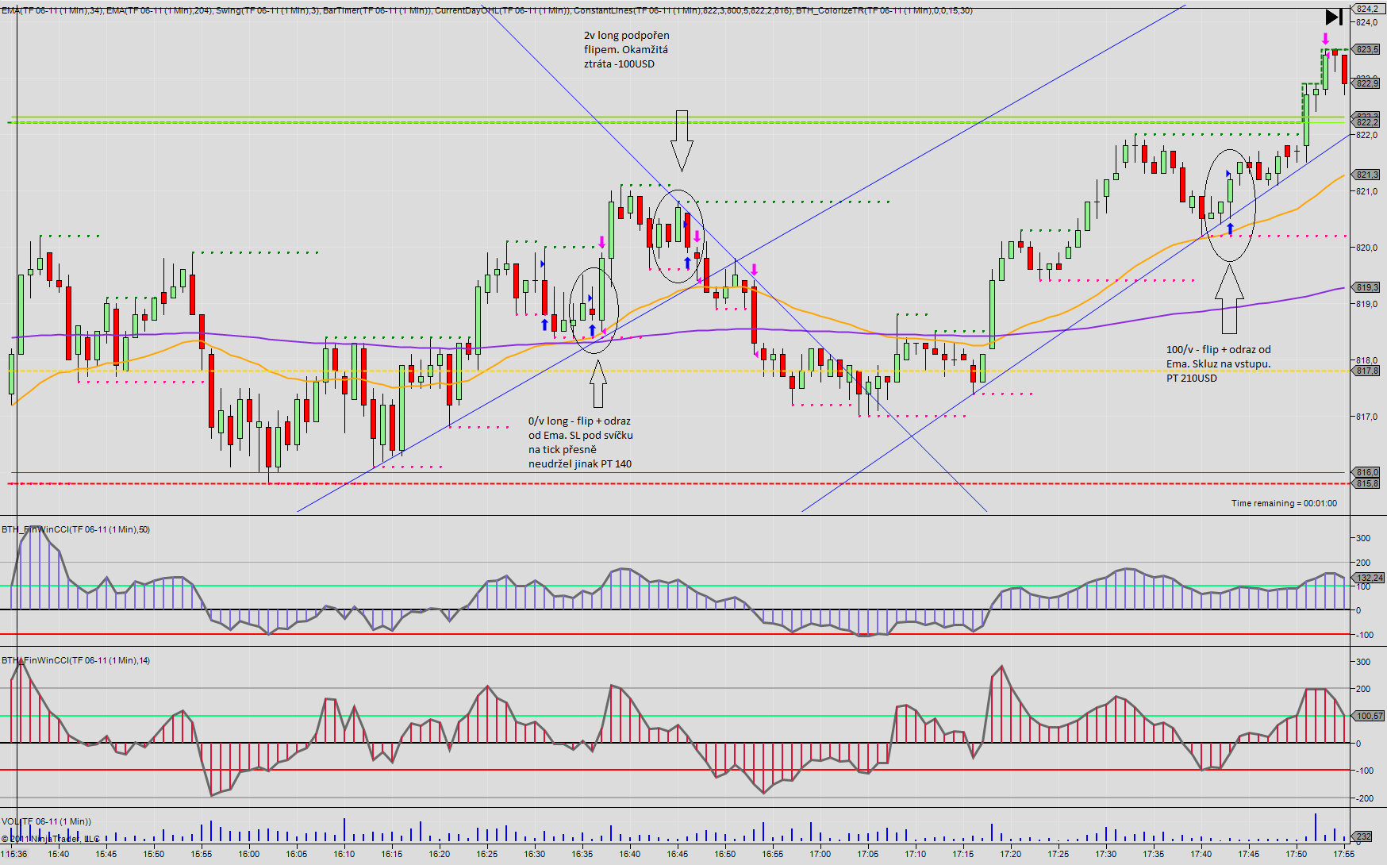Click the -200 level label in CCI 14 panel
1387x865 pixels.
[x=1364, y=798]
